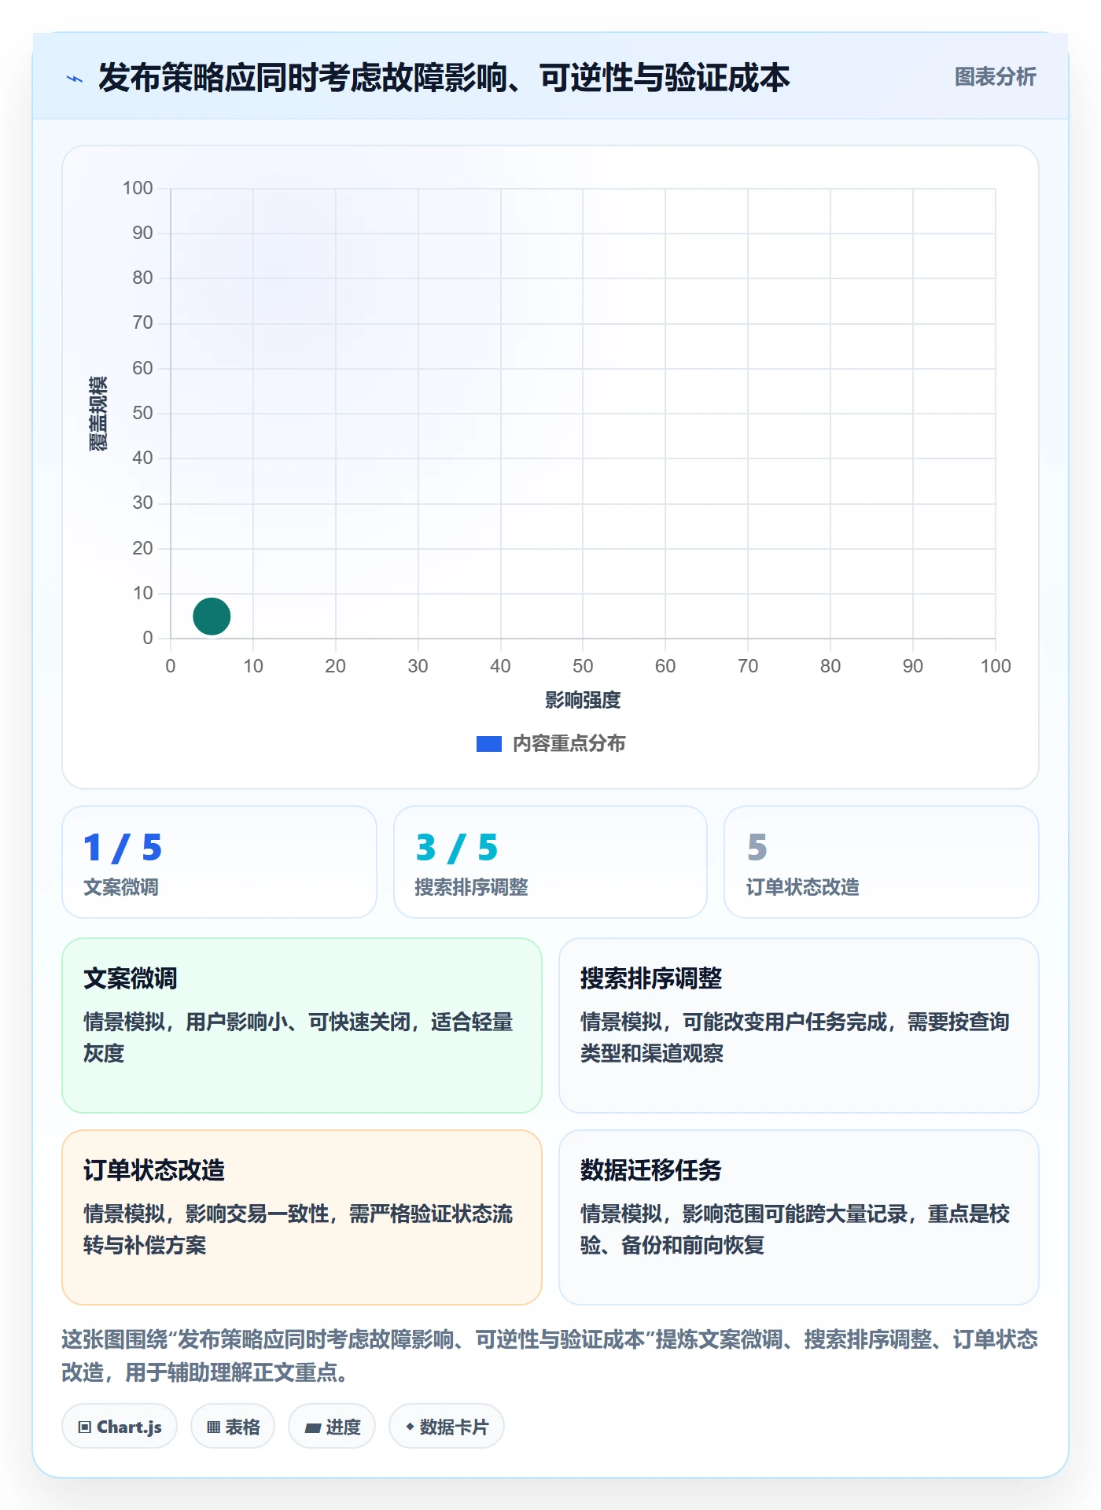The image size is (1101, 1510).
Task: Click 文案微调 label under the 1 / 5 value
Action: click(121, 887)
